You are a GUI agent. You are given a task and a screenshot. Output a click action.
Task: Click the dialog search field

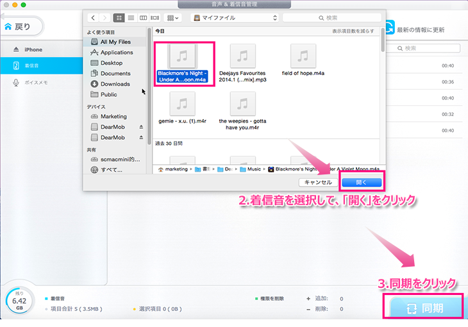coord(332,18)
